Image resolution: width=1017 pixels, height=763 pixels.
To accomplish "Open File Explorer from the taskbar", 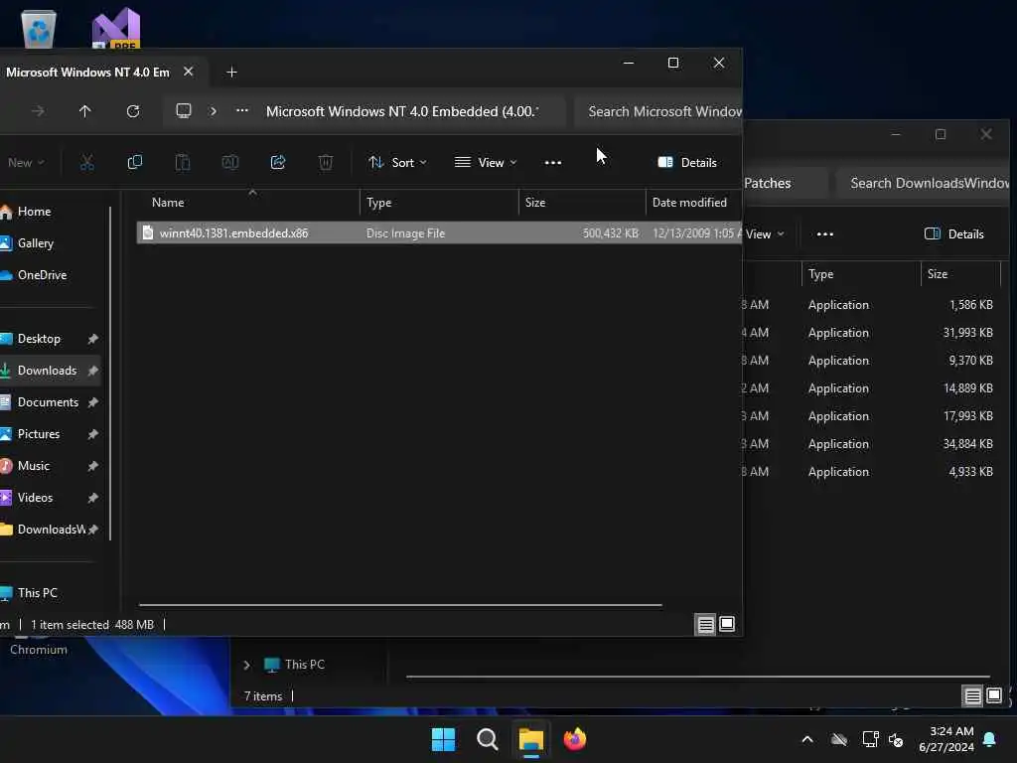I will (x=530, y=739).
